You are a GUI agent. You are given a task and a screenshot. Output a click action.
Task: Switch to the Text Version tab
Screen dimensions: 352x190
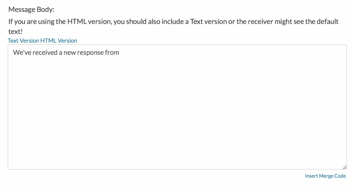[23, 40]
